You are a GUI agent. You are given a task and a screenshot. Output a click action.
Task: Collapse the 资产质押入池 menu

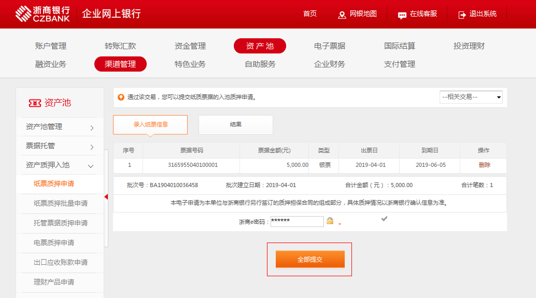(60, 165)
